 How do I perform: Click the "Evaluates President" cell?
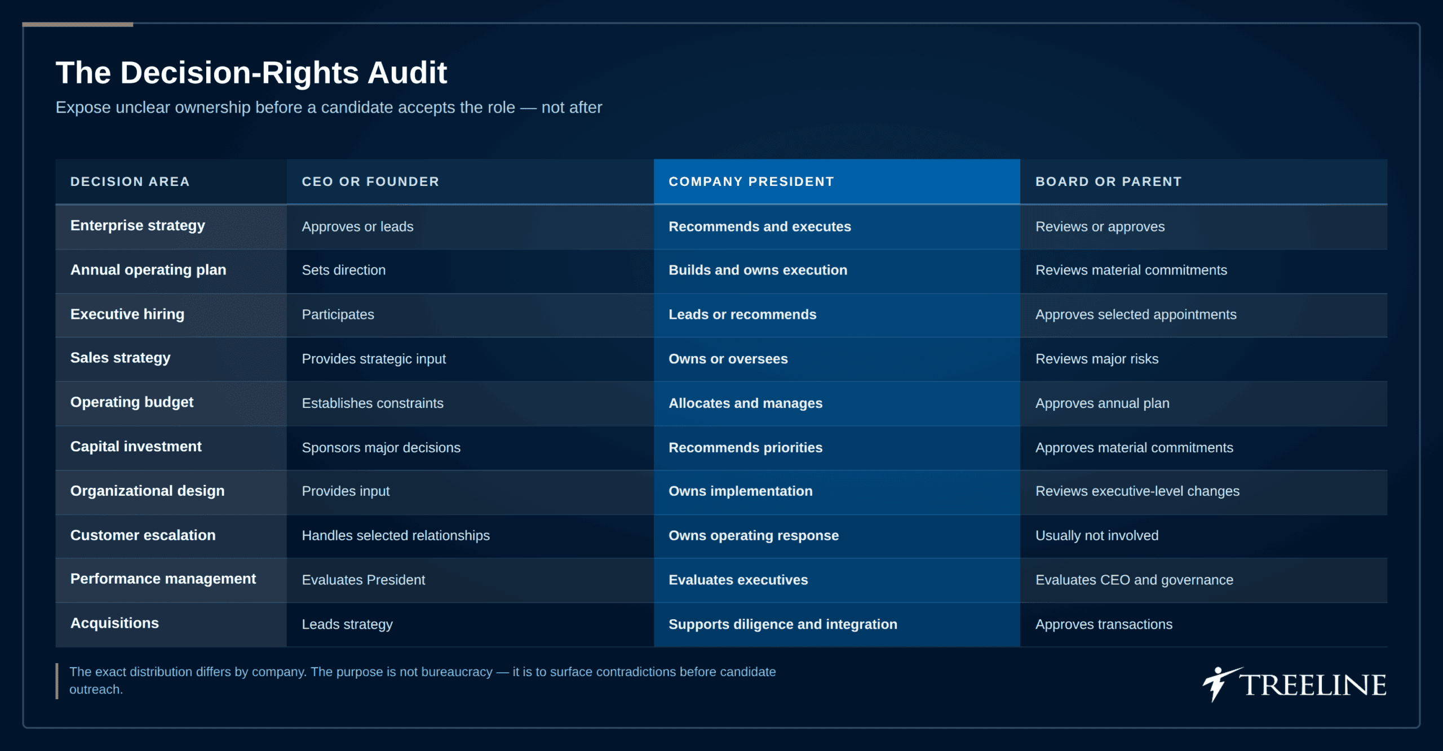pos(470,580)
